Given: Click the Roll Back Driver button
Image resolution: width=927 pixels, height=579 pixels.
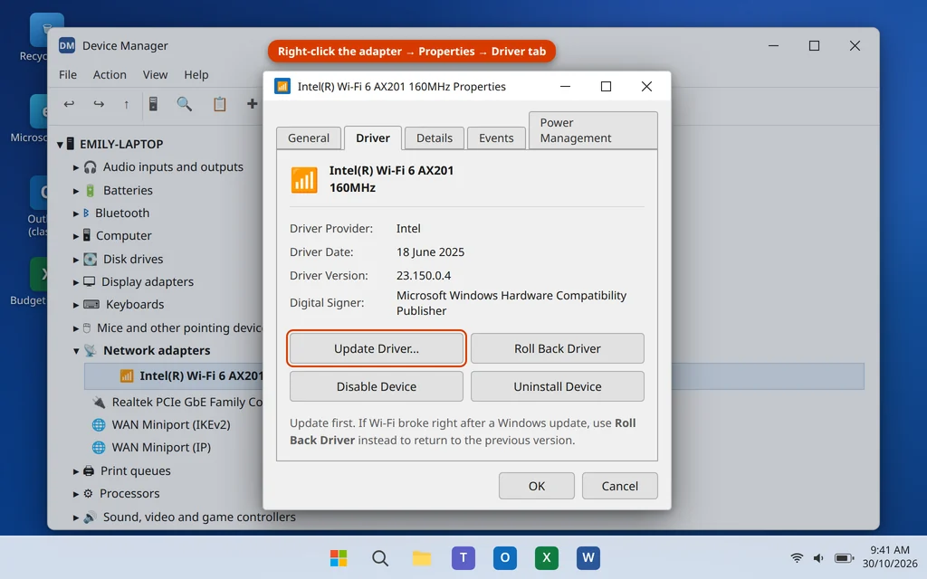Looking at the screenshot, I should point(558,348).
